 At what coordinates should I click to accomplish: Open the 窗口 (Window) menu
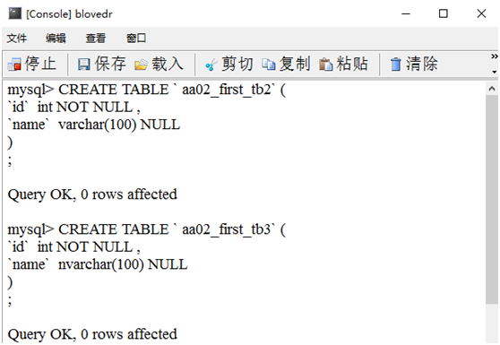tap(136, 39)
